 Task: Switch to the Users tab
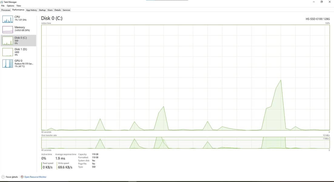[50, 10]
